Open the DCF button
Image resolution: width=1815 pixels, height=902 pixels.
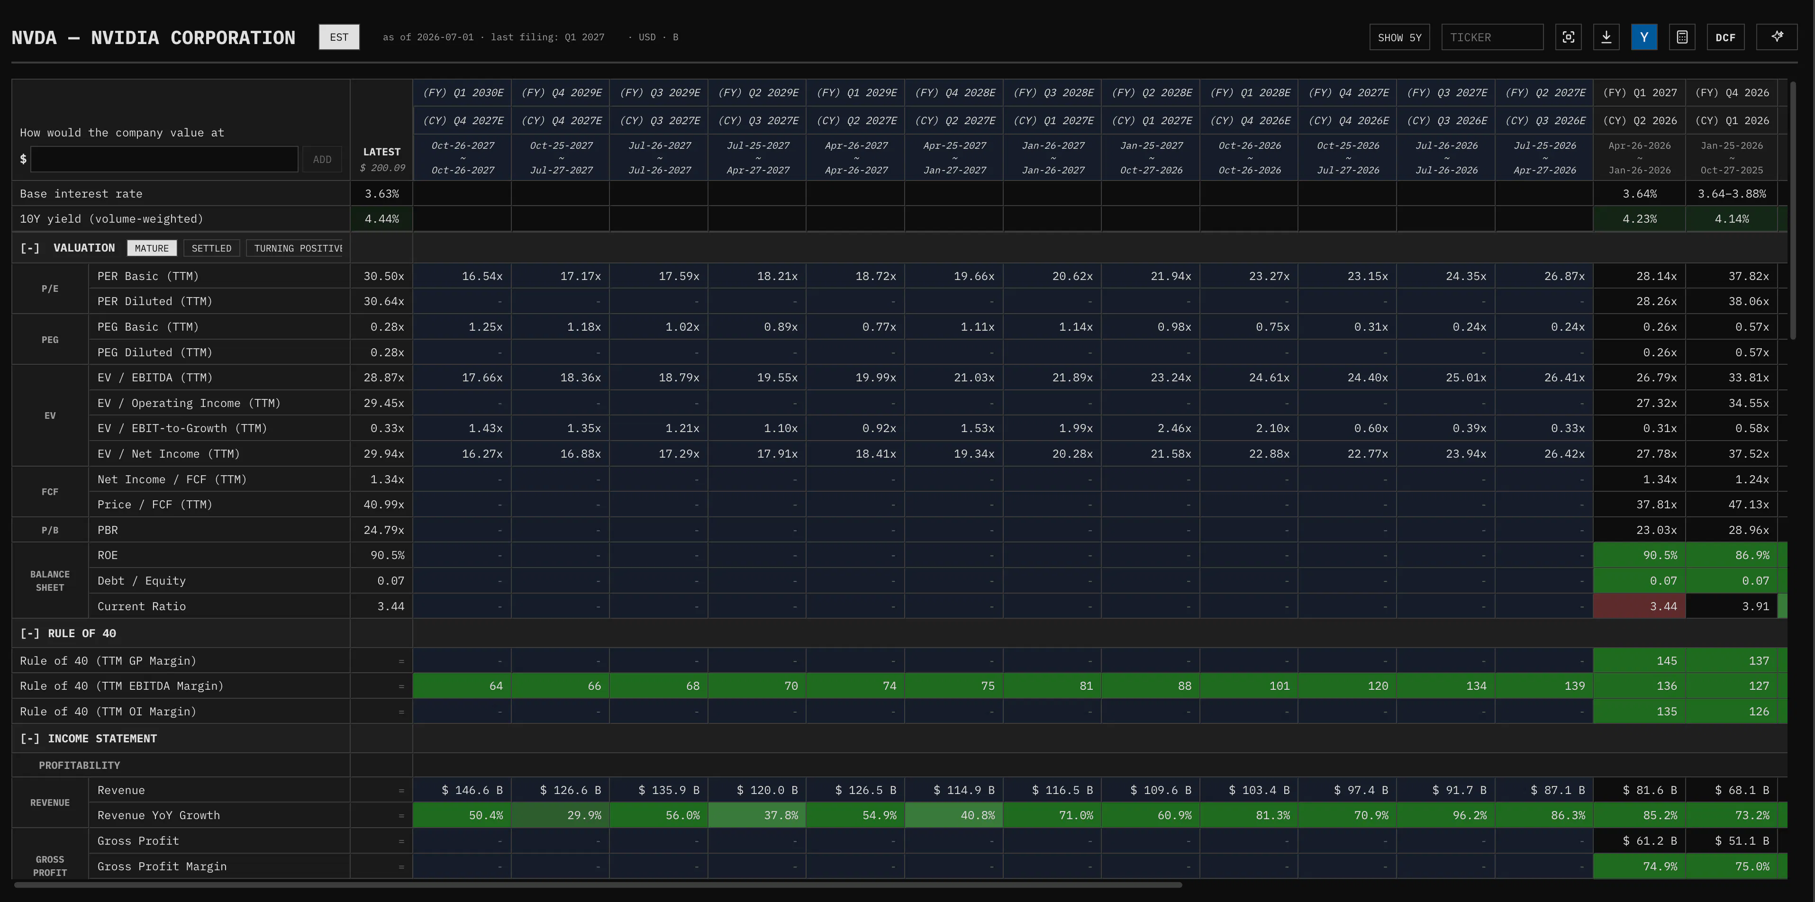[1725, 37]
